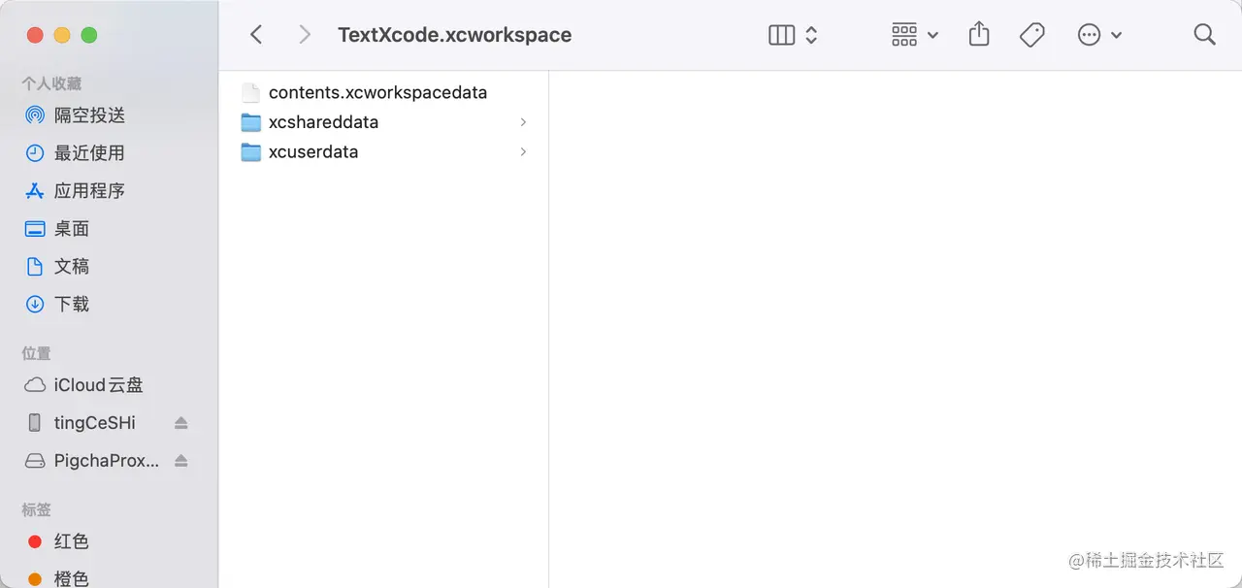Go back with the left chevron
Image resolution: width=1242 pixels, height=588 pixels.
[256, 35]
